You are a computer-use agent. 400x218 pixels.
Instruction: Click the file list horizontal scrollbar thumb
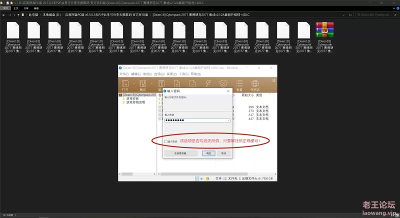click(x=204, y=174)
